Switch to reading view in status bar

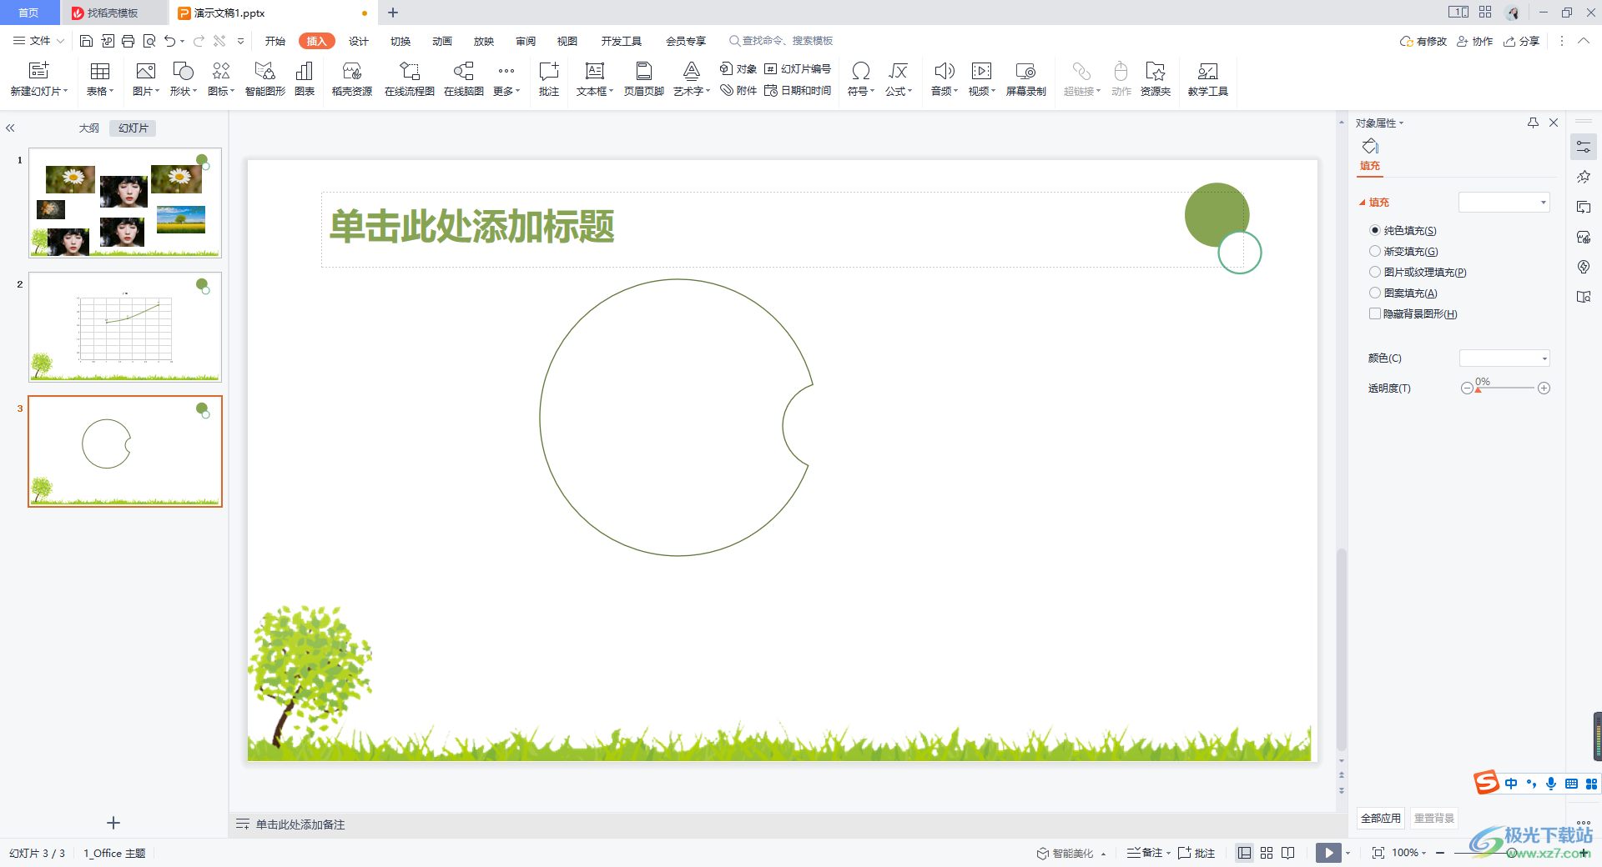point(1288,853)
